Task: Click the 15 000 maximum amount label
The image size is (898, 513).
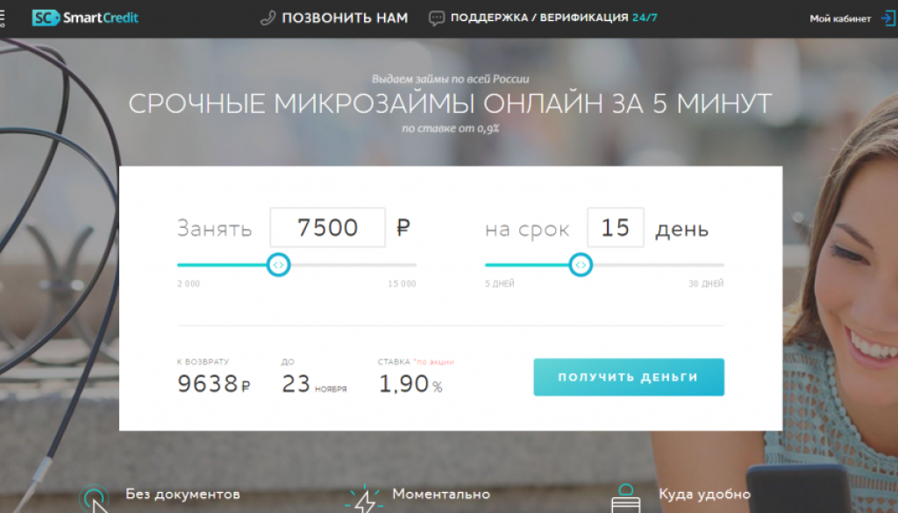Action: click(402, 283)
